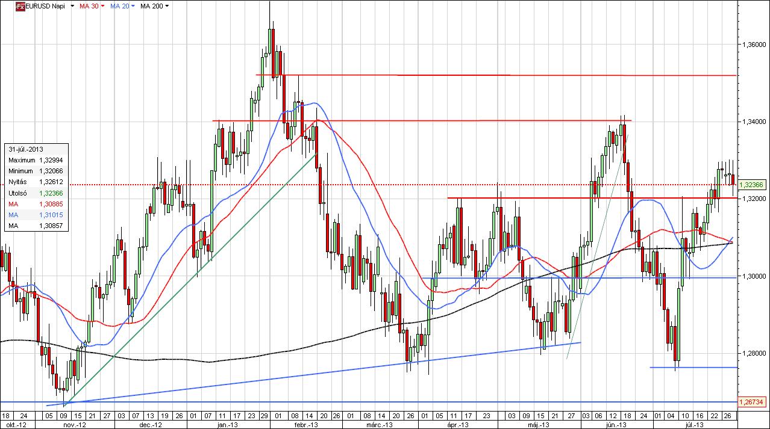Screen dimensions: 770x429
Task: Click the dec.-12 month label
Action: click(x=151, y=425)
